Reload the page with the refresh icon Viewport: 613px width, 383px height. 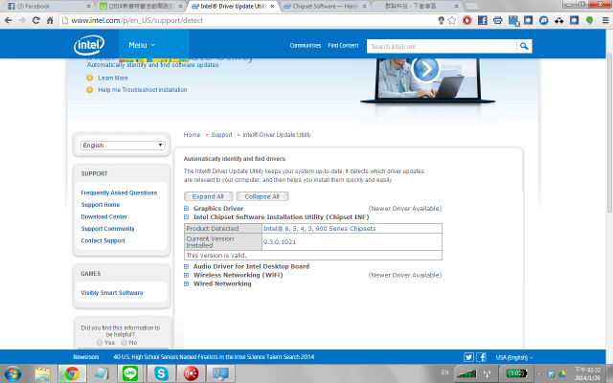tap(36, 20)
